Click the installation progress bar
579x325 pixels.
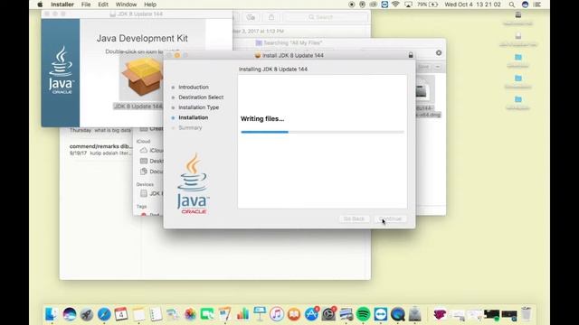(x=322, y=132)
